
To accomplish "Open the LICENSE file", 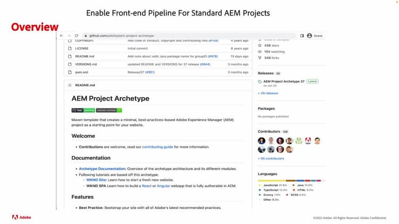I will pos(81,48).
